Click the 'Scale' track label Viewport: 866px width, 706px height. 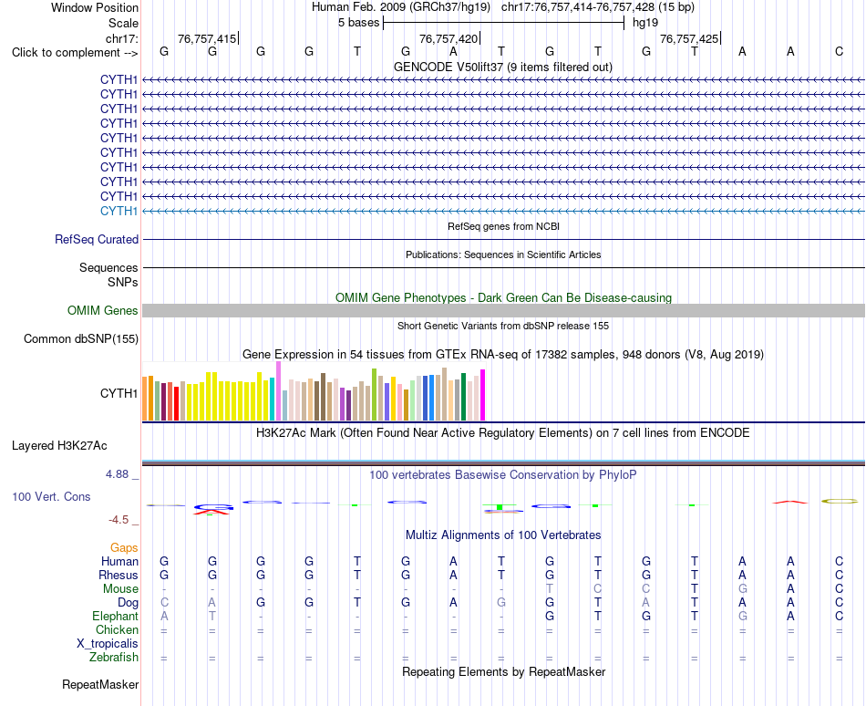(x=123, y=23)
